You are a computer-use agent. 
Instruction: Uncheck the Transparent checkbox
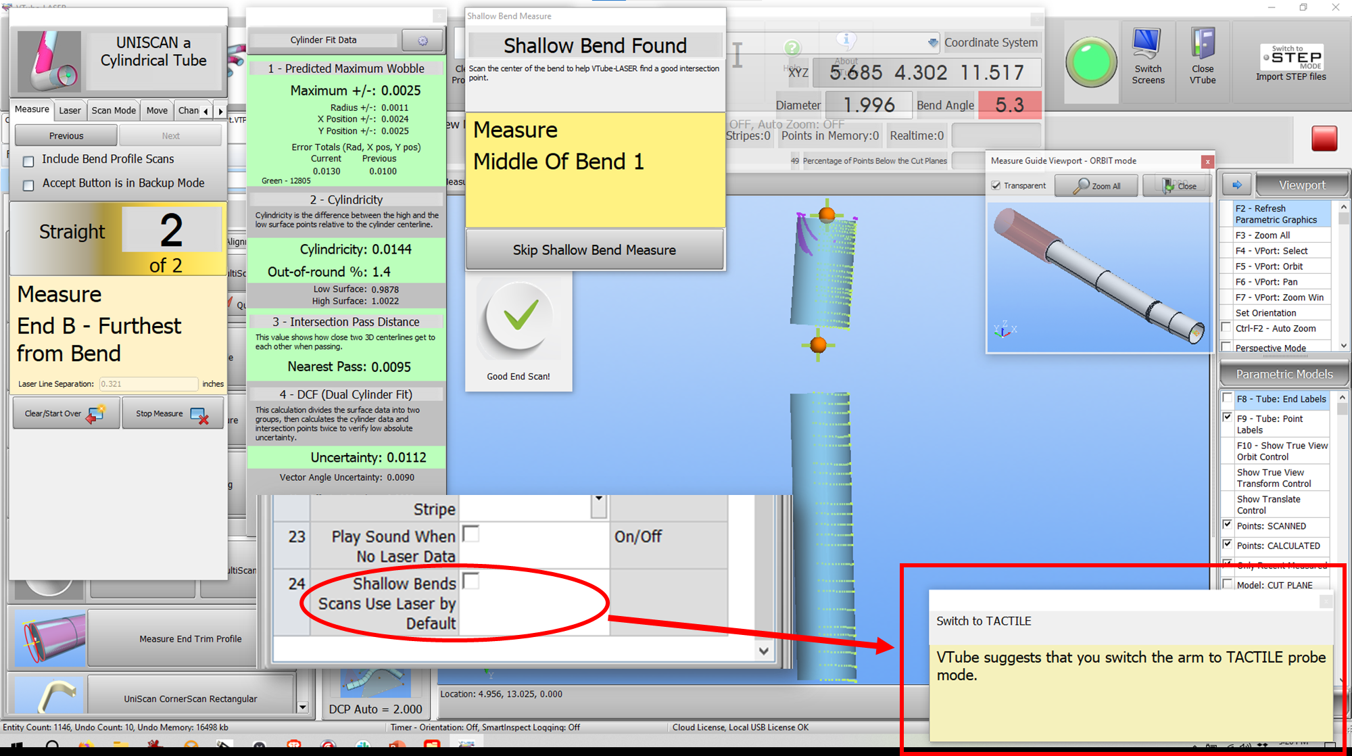pos(996,185)
